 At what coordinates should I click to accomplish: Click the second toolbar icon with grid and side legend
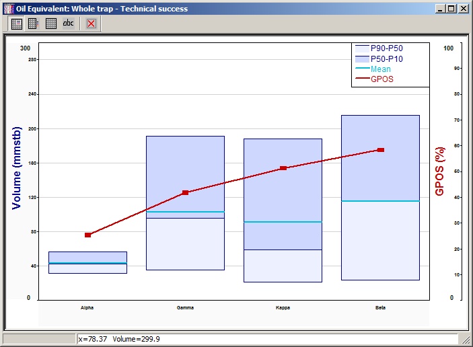pos(33,24)
